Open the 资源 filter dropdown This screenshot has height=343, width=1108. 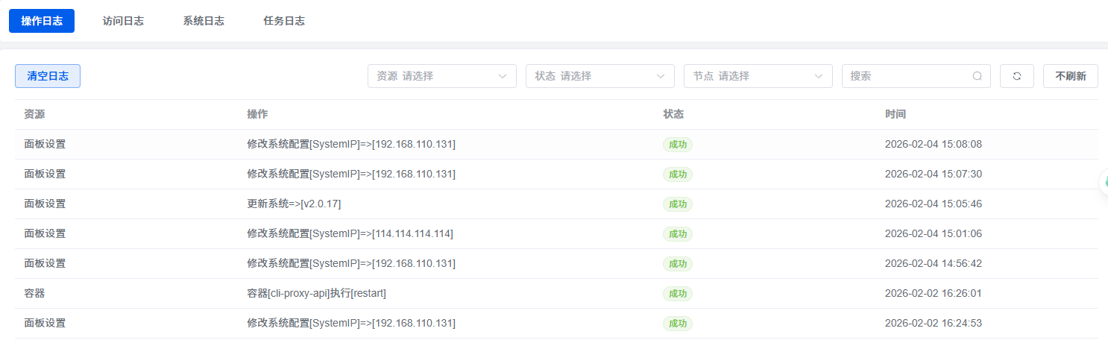(441, 76)
